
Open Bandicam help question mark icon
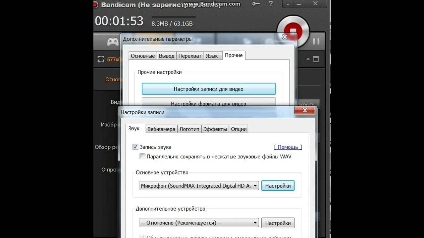[x=271, y=4]
